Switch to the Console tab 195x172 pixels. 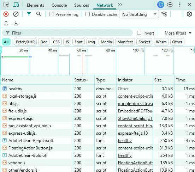click(x=59, y=5)
